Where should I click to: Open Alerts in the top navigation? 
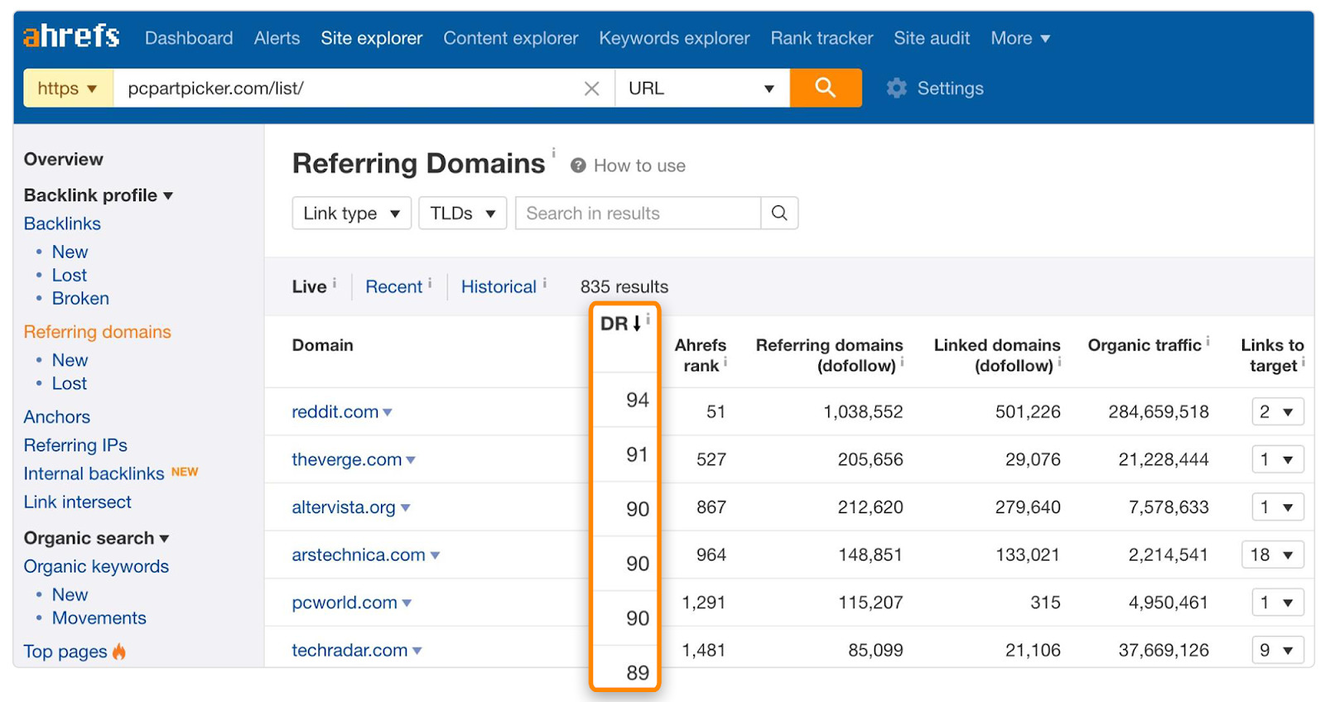(x=277, y=38)
